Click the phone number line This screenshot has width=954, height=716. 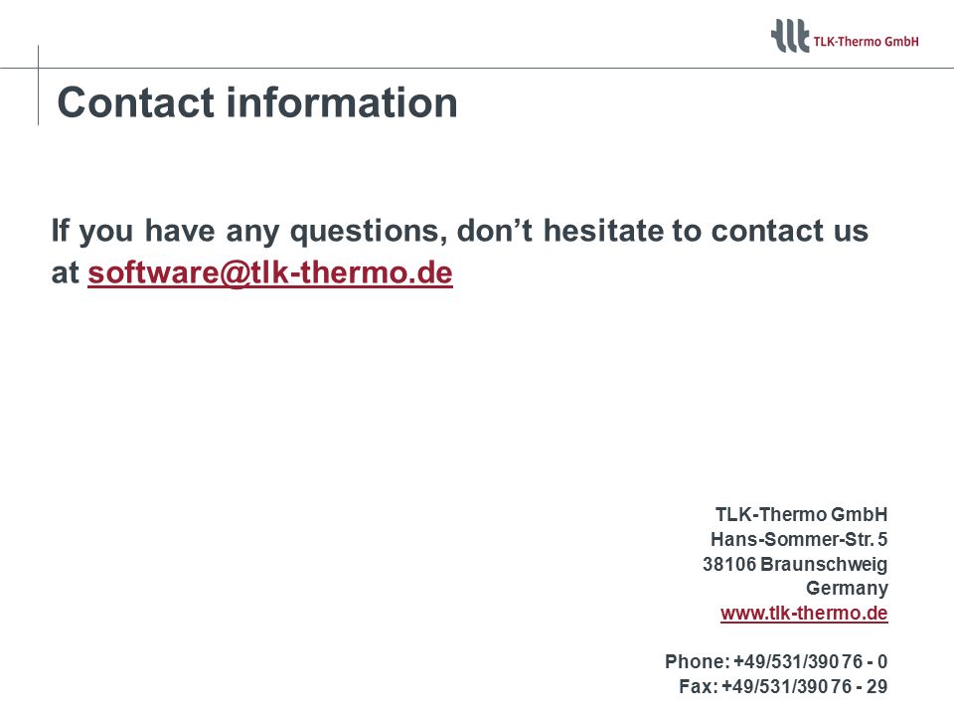[x=776, y=661]
